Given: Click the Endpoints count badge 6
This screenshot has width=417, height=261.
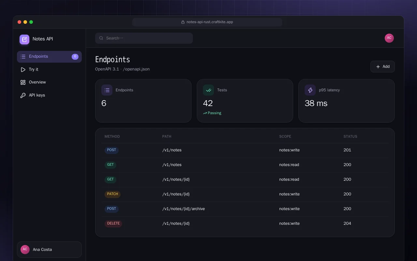Looking at the screenshot, I should point(75,56).
